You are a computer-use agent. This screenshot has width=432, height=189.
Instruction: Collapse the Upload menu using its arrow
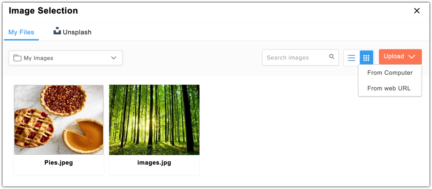point(412,57)
